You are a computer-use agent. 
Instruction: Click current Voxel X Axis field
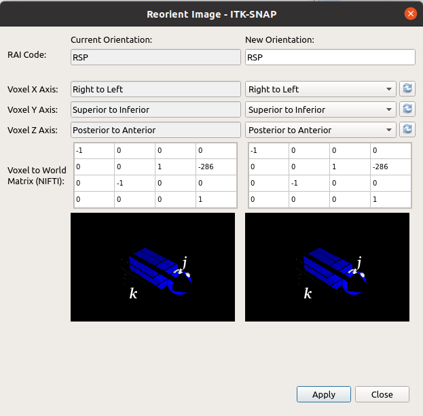tap(155, 89)
